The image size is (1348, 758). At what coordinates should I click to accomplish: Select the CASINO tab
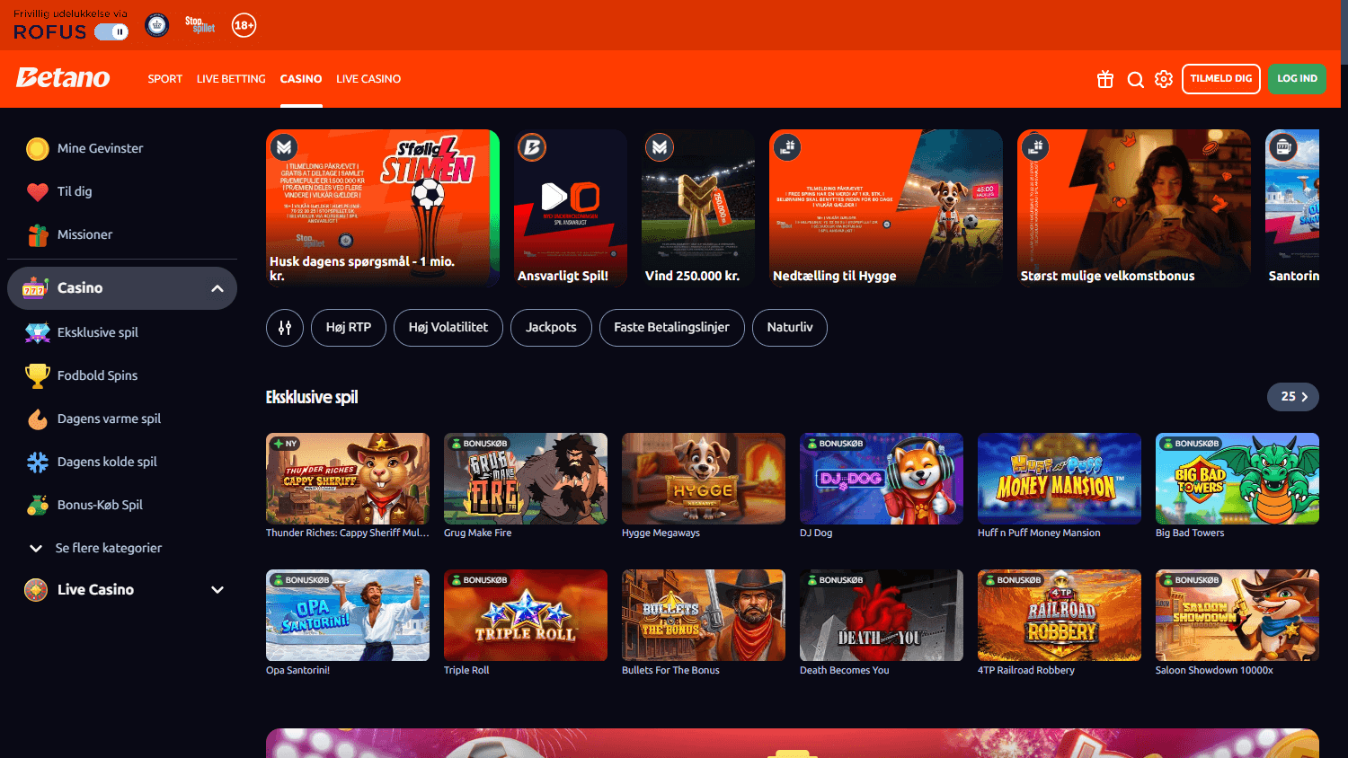[x=301, y=79]
